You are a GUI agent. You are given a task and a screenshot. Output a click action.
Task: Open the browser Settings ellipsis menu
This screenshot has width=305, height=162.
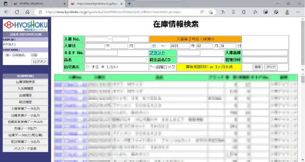(298, 12)
